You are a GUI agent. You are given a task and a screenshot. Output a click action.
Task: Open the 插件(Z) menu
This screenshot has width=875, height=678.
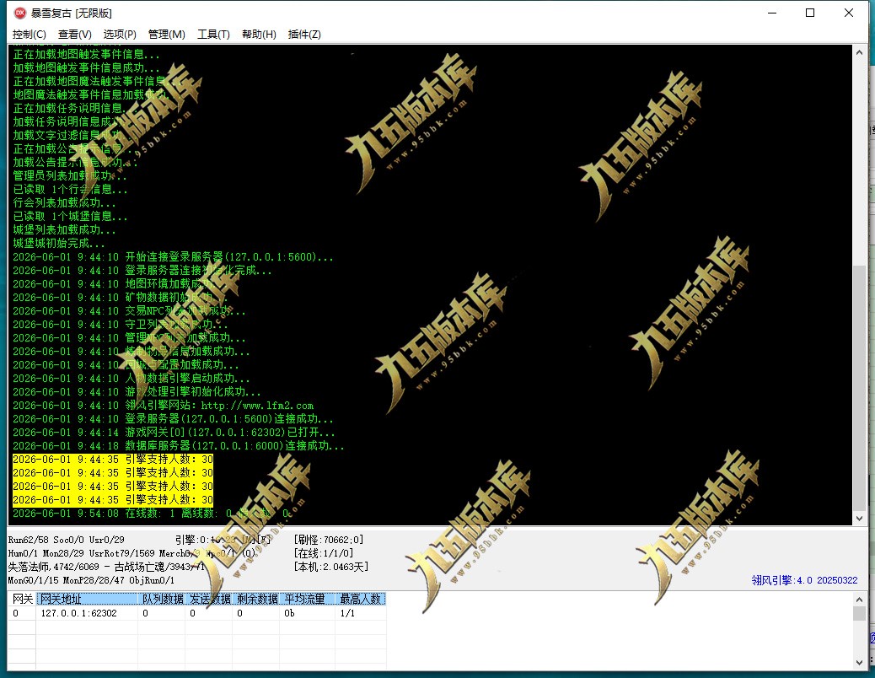click(x=304, y=35)
